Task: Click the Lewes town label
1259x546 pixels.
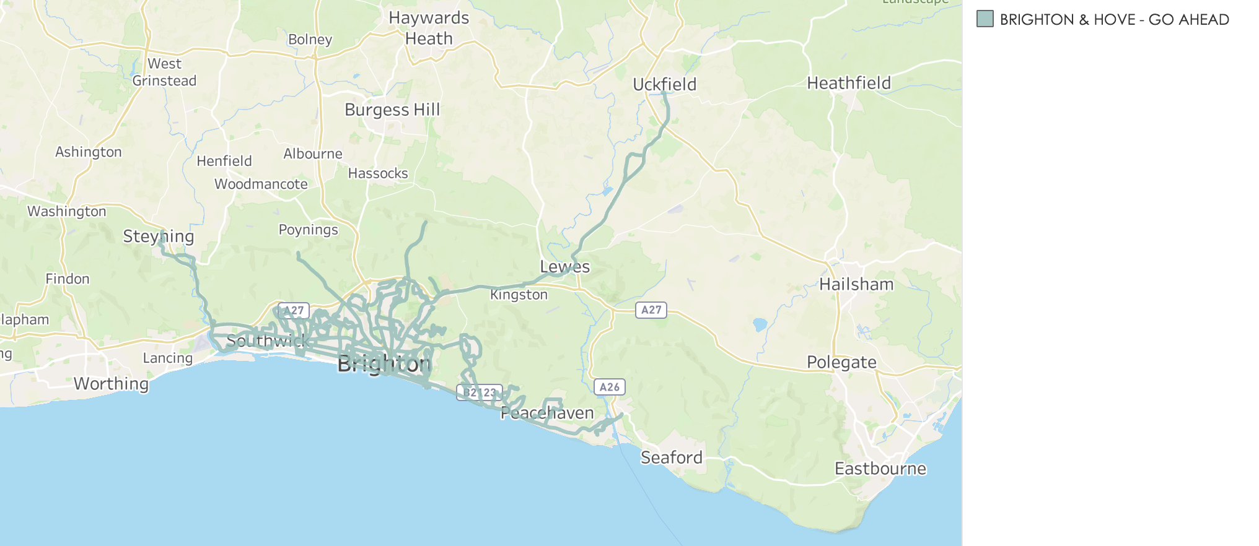Action: 565,267
